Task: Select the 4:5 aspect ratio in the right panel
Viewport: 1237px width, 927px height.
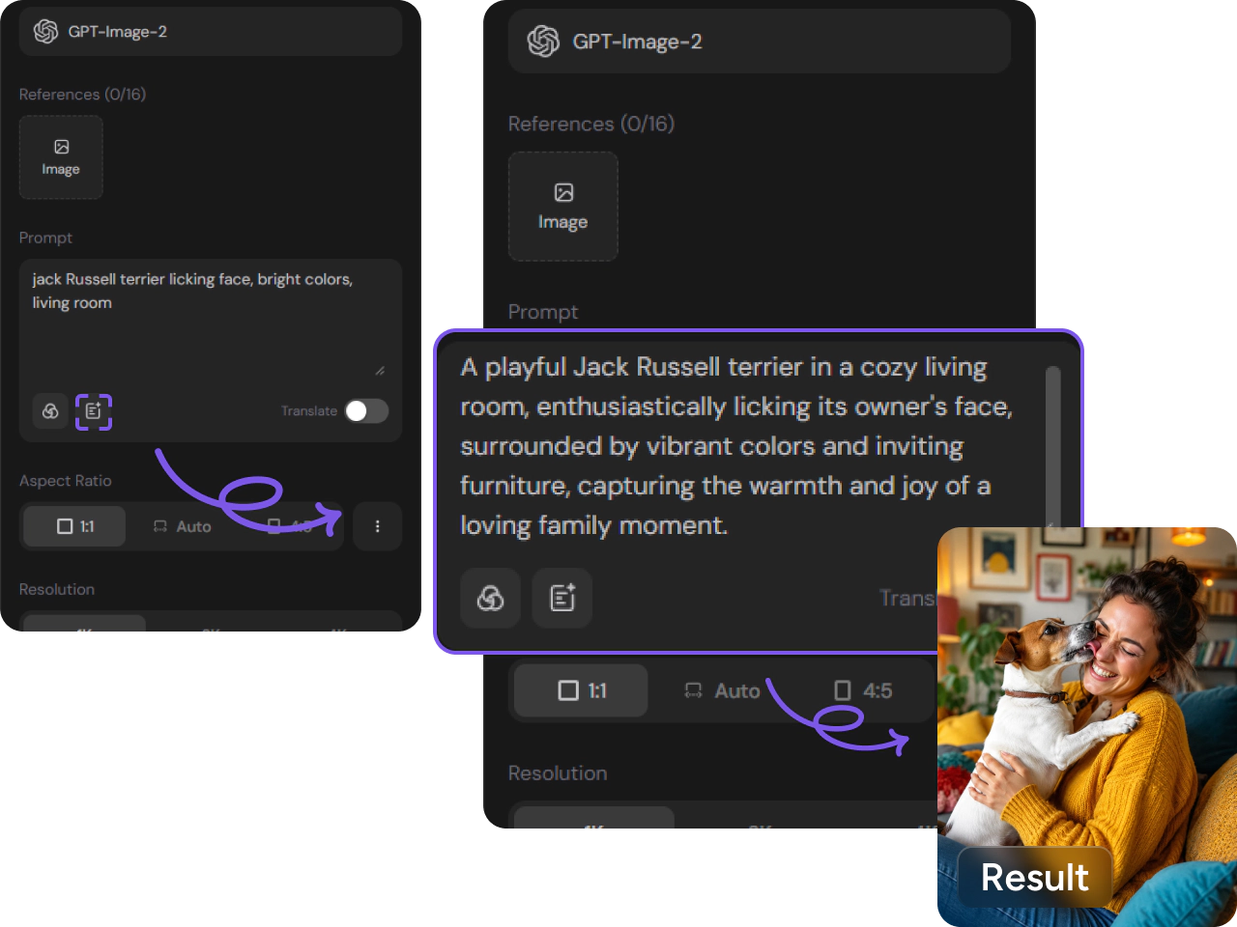Action: (863, 690)
